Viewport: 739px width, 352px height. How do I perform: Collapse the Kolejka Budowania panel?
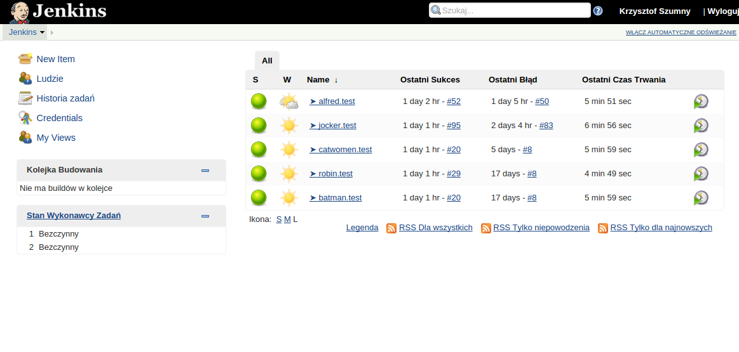click(205, 171)
